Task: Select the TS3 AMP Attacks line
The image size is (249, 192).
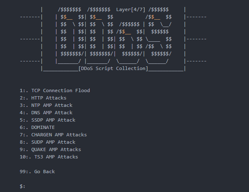Action: pos(49,157)
